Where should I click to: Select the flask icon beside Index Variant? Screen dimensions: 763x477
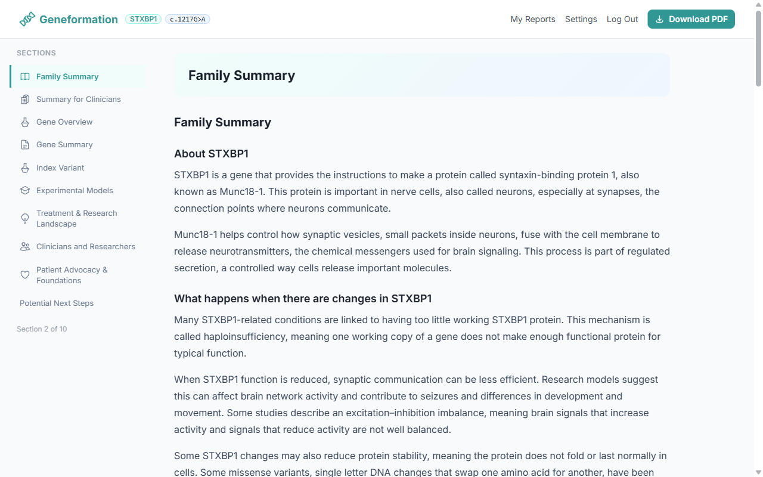25,168
